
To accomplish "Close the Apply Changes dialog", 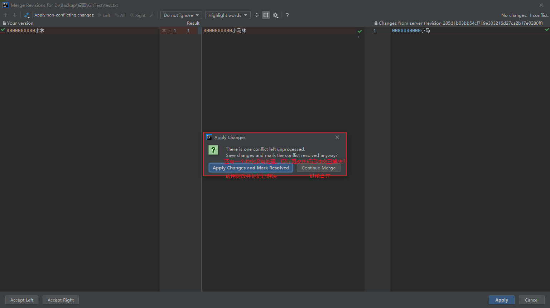I will pos(337,137).
